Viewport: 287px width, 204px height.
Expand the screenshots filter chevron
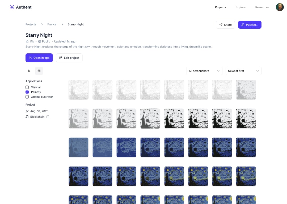[x=218, y=71]
